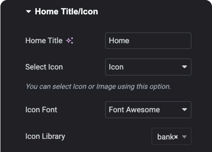Screen dimensions: 212x152
Task: Click the Select Icon label
Action: click(44, 67)
